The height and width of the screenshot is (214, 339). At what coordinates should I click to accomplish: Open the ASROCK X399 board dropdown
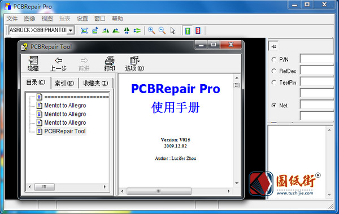[71, 30]
